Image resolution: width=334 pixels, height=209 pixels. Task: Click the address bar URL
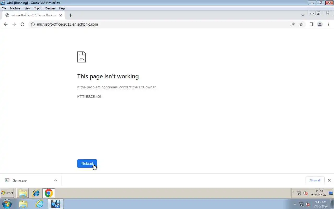[x=67, y=24]
